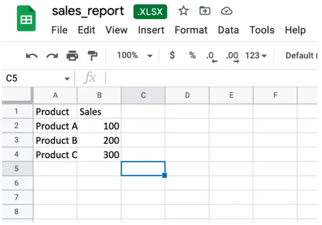Click the fx function icon

tap(90, 78)
